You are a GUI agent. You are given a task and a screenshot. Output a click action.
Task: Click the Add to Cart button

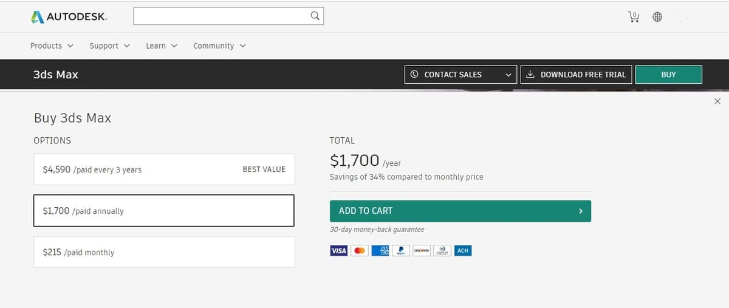coord(460,211)
